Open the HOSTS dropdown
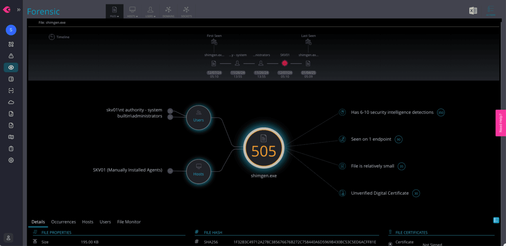The width and height of the screenshot is (506, 246). click(132, 11)
